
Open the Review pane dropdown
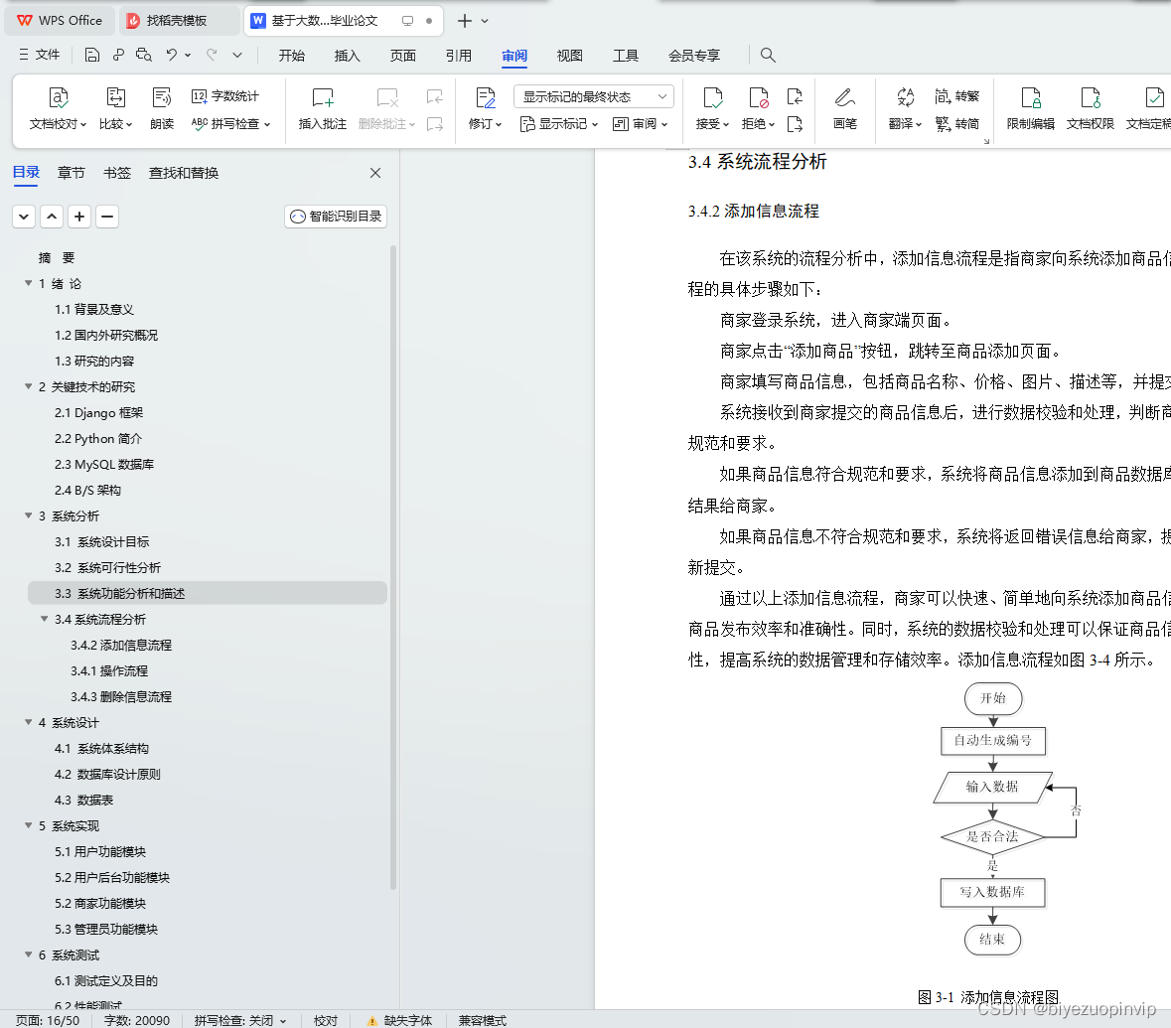pyautogui.click(x=640, y=124)
